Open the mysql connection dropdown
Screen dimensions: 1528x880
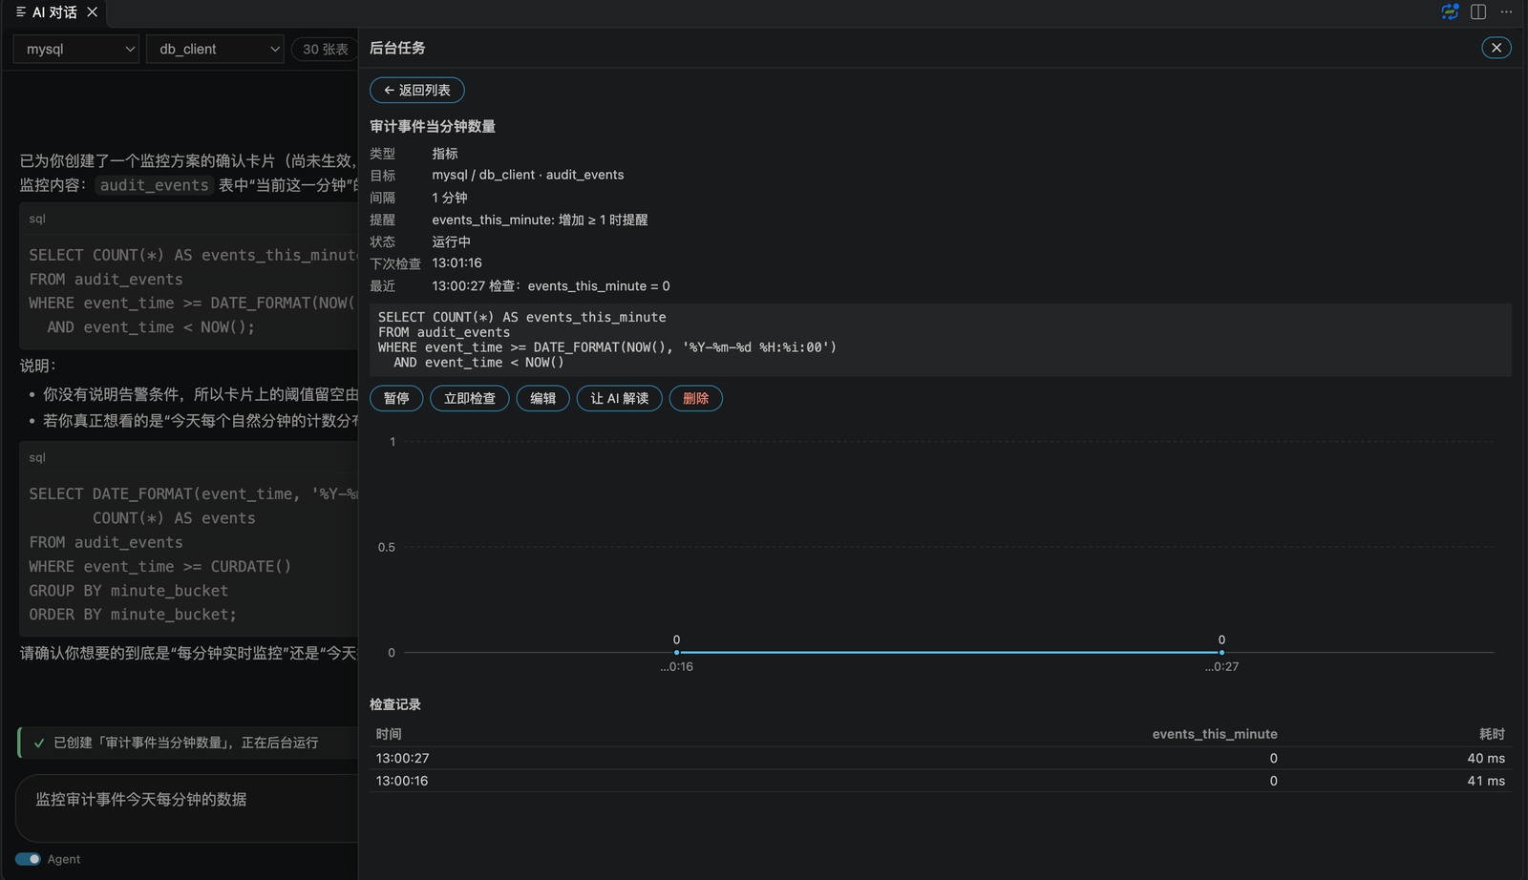coord(76,49)
